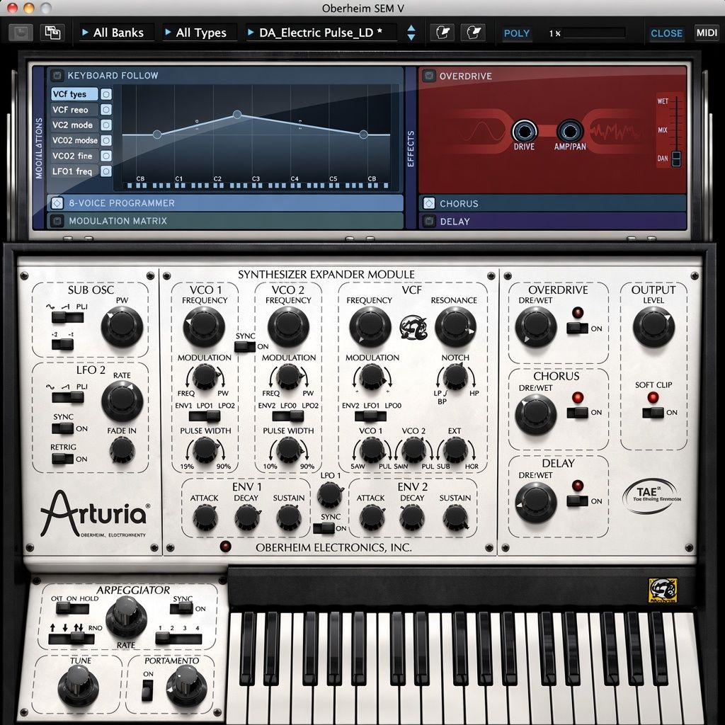Toggle the Chorus ON switch
This screenshot has width=725, height=725.
click(x=577, y=413)
